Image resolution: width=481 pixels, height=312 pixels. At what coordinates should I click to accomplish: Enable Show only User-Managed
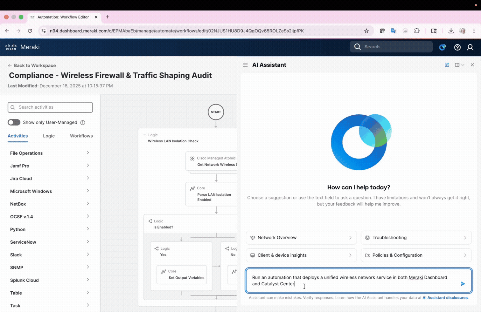click(14, 122)
